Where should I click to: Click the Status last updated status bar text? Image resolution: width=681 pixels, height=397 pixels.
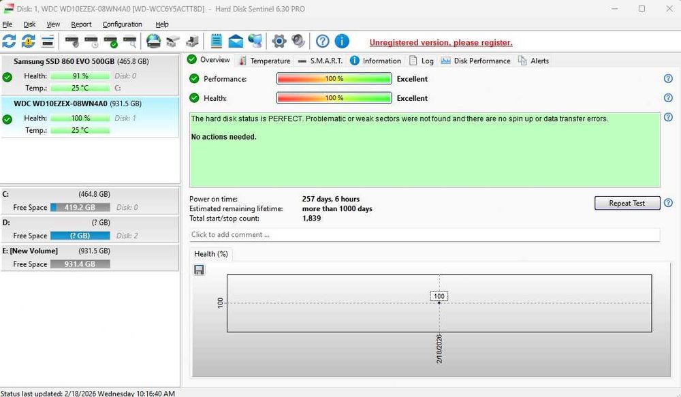88,393
